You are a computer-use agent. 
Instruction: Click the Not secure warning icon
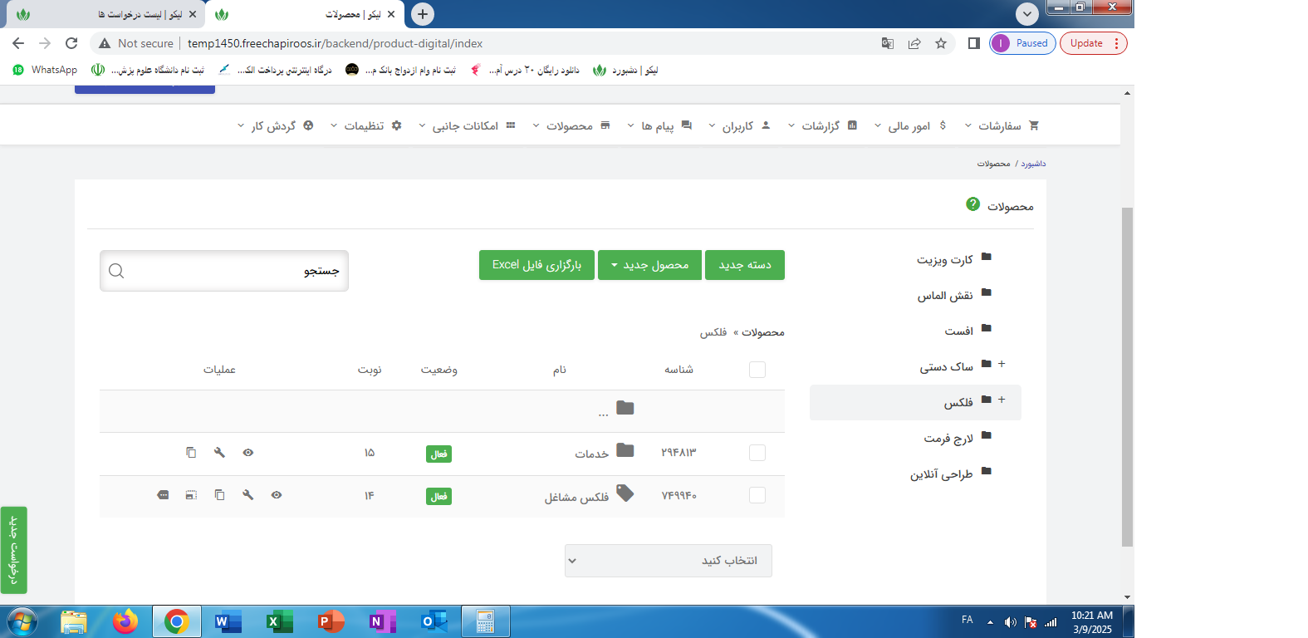click(x=105, y=43)
